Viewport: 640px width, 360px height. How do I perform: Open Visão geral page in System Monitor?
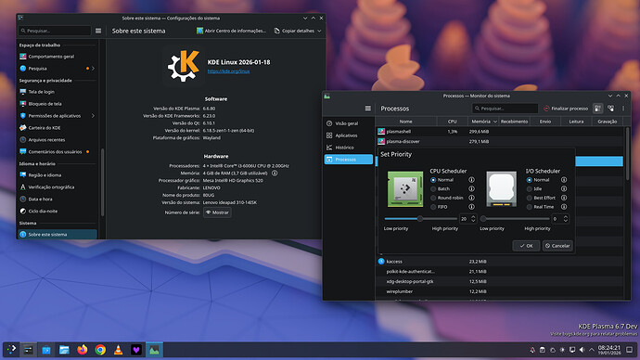(x=348, y=123)
